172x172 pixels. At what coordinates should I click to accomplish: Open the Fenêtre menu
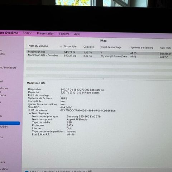tap(64, 34)
